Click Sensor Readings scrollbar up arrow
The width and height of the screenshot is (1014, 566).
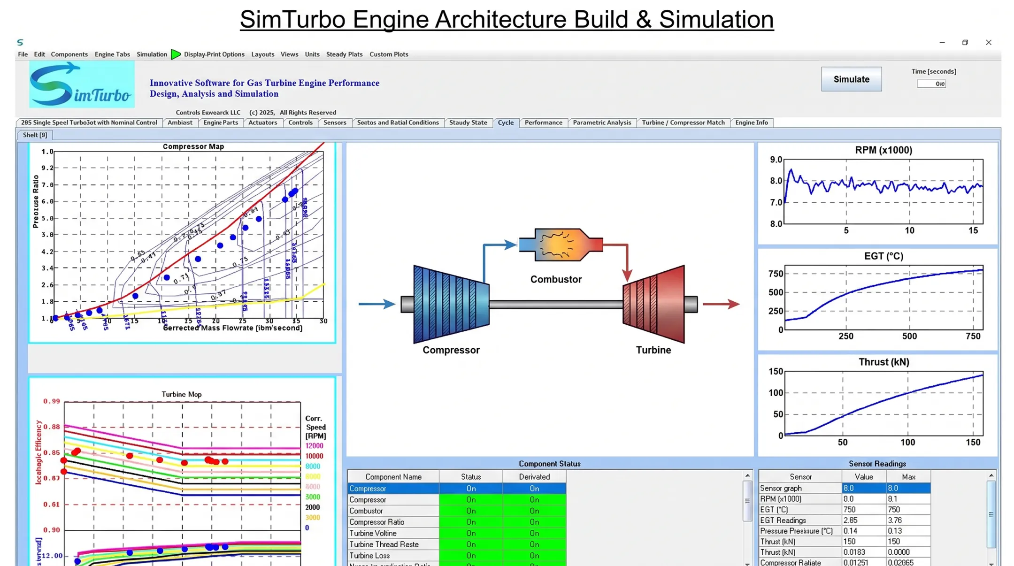991,475
